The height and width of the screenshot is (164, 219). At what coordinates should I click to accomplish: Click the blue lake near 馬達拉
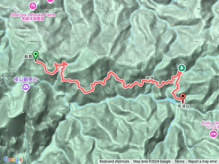[169, 100]
